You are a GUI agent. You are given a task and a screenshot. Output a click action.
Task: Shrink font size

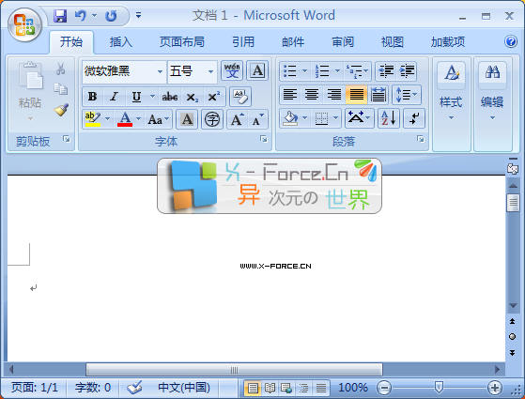click(258, 119)
